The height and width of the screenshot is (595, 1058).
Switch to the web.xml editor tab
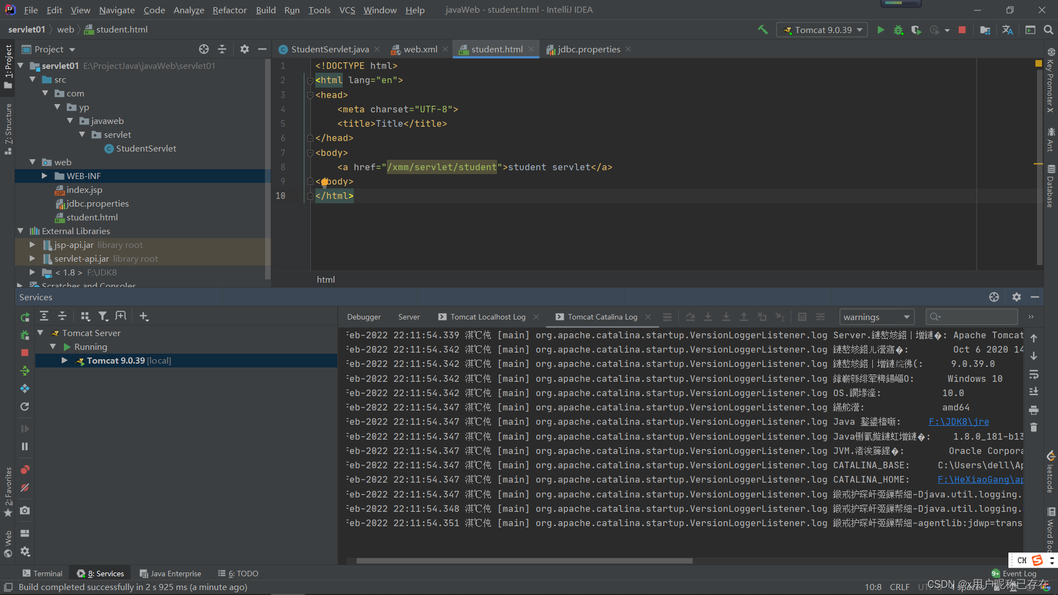420,49
